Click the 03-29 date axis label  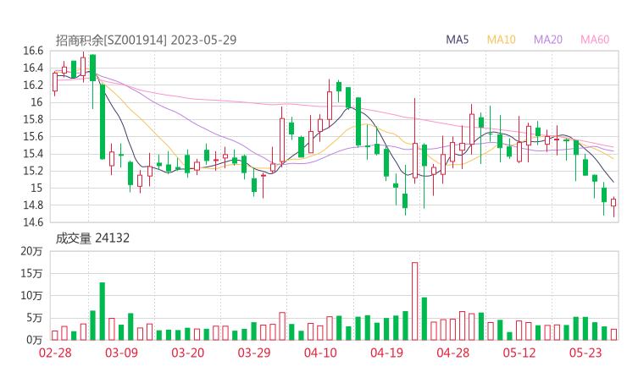tap(254, 353)
